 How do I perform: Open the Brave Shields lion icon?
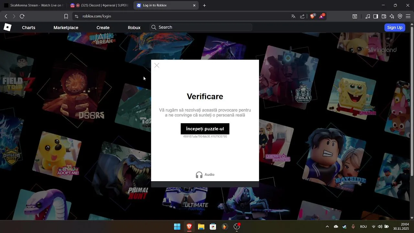312,16
